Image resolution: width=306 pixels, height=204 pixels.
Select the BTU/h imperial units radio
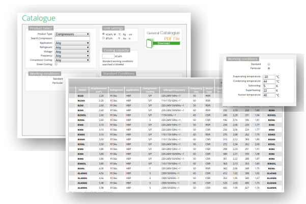(103, 38)
